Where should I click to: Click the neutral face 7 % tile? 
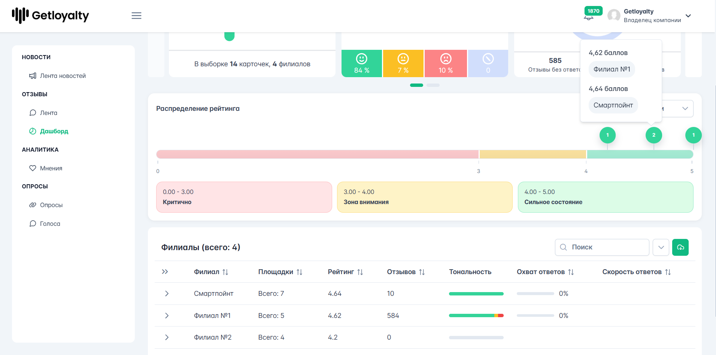click(x=403, y=63)
